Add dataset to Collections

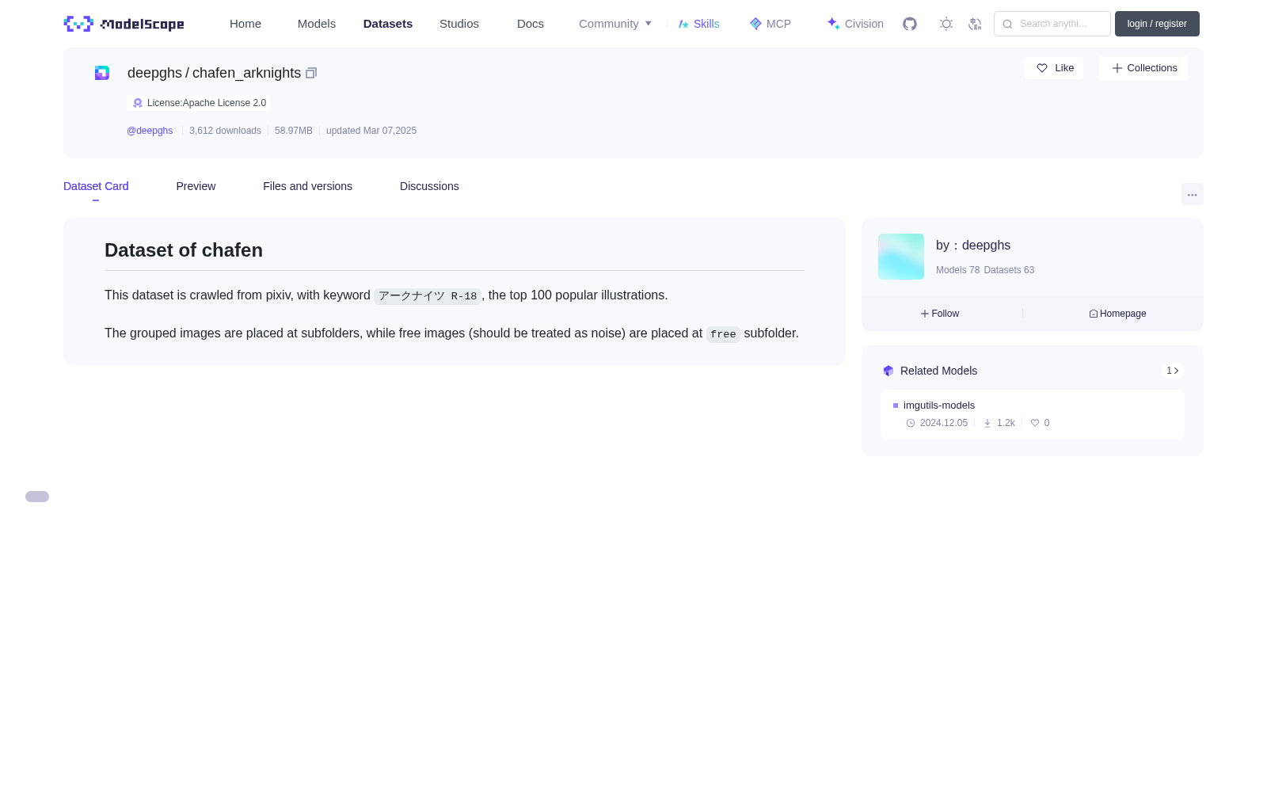(x=1143, y=68)
